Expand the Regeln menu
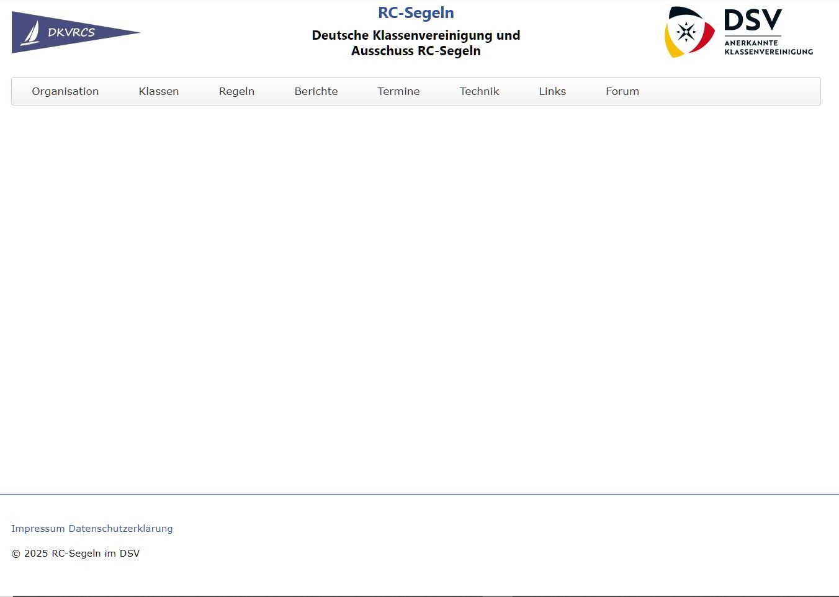 click(x=236, y=91)
